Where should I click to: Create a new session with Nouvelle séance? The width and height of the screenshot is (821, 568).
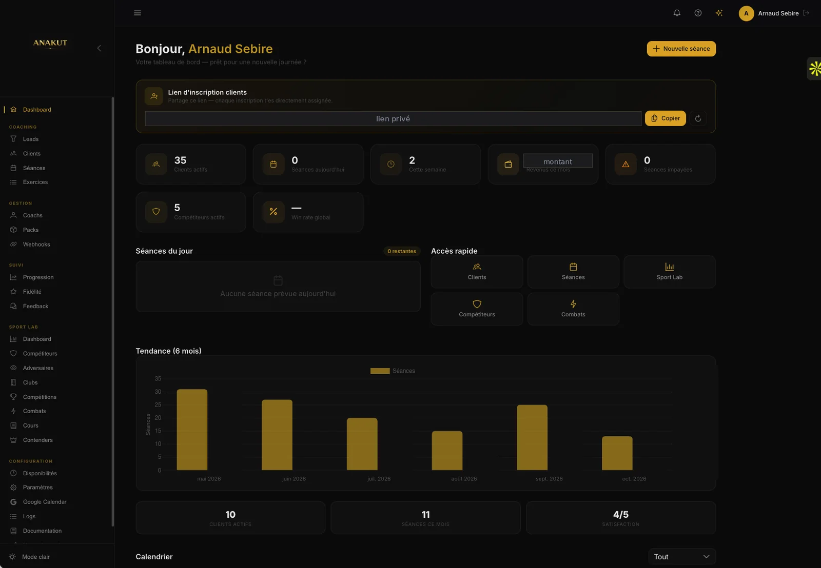coord(681,49)
